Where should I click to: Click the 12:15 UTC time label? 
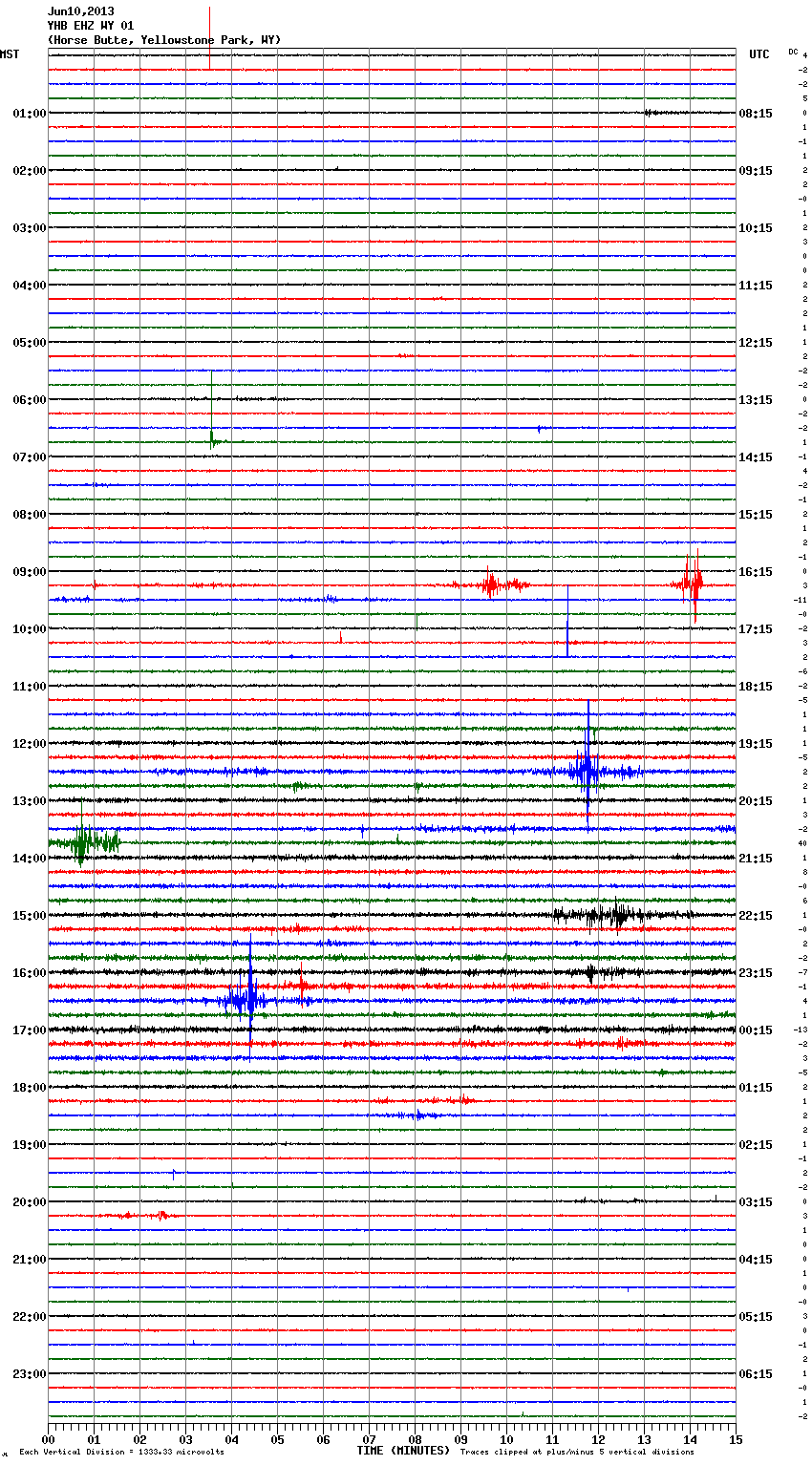point(756,343)
